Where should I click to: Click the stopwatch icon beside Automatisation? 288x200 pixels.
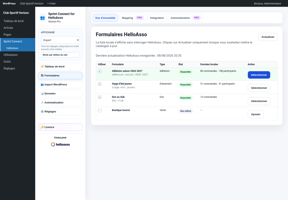(42, 102)
